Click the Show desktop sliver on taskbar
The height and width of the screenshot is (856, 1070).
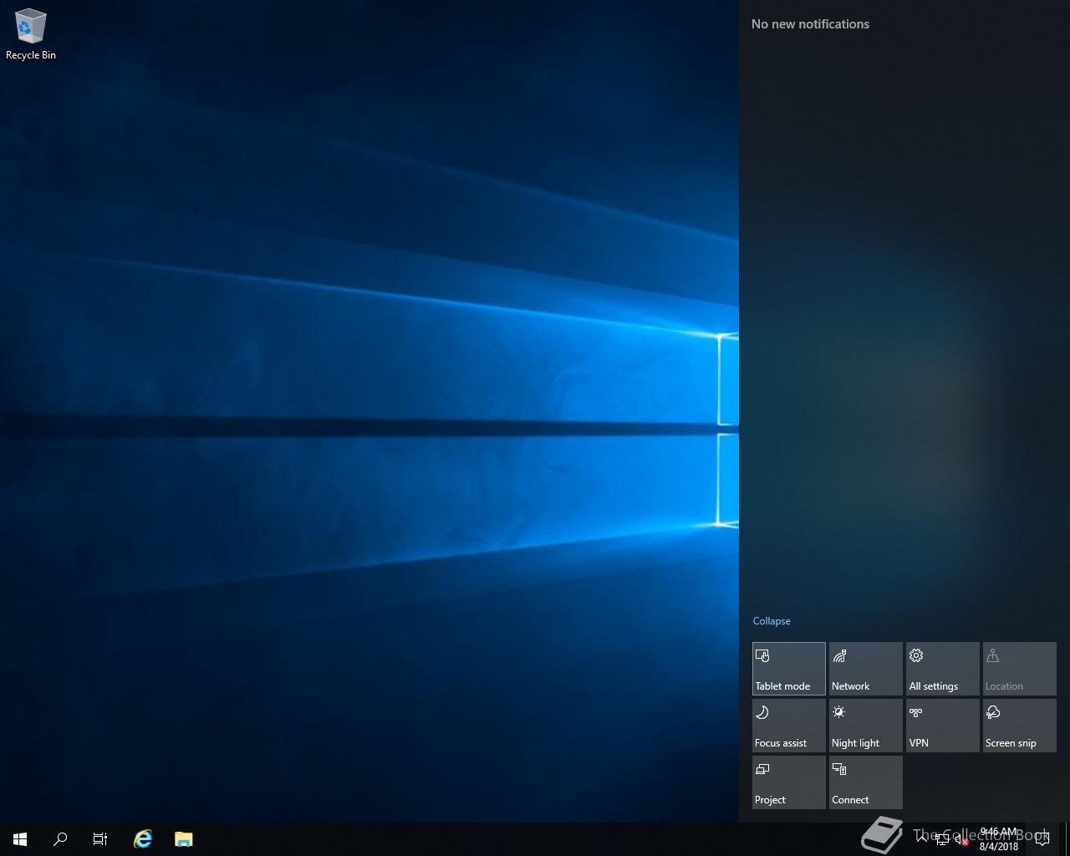click(1067, 839)
